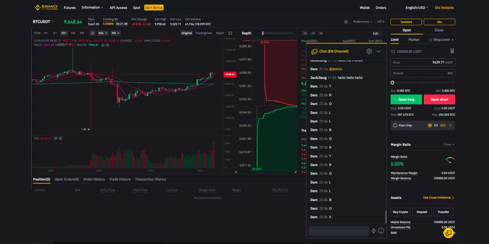489x244 pixels.
Task: Click the chat message input field
Action: 338,230
